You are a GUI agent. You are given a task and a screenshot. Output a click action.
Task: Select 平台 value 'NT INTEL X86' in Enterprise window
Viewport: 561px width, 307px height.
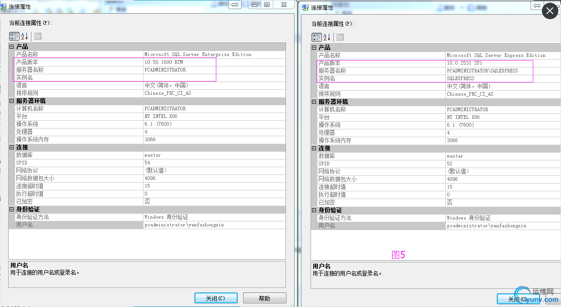pos(161,116)
